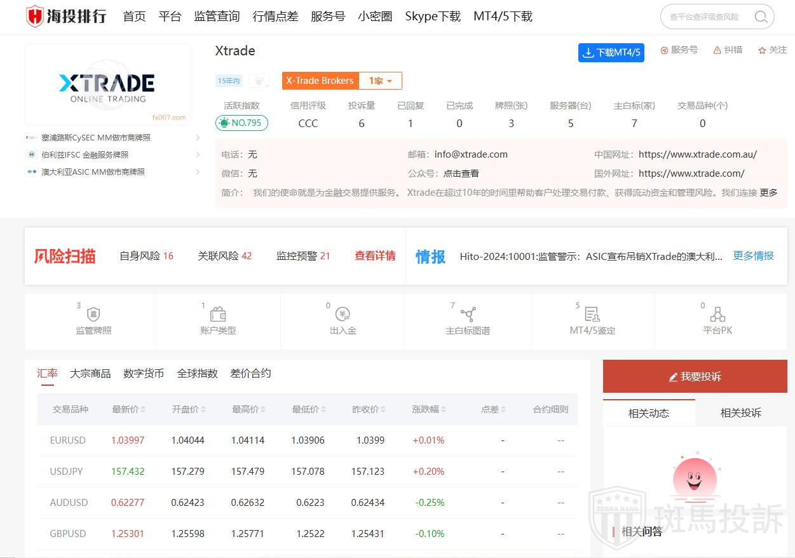Sort the table by 最新价 column
The height and width of the screenshot is (558, 795).
point(129,409)
